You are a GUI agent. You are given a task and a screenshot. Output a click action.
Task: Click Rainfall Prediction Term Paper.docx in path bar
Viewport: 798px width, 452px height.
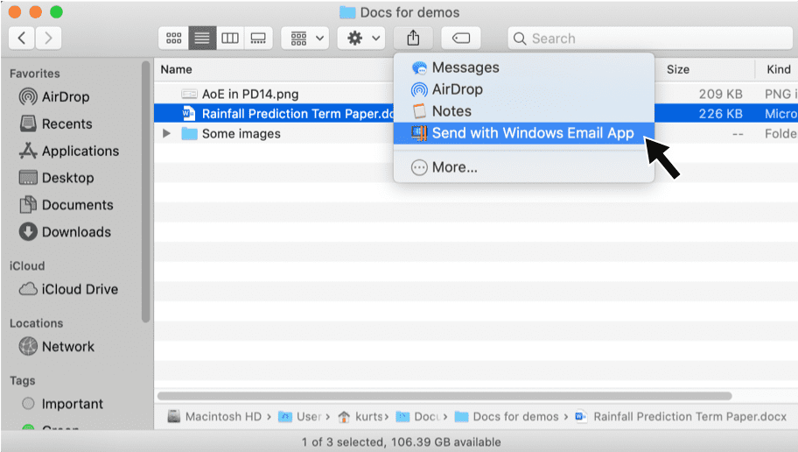click(681, 417)
